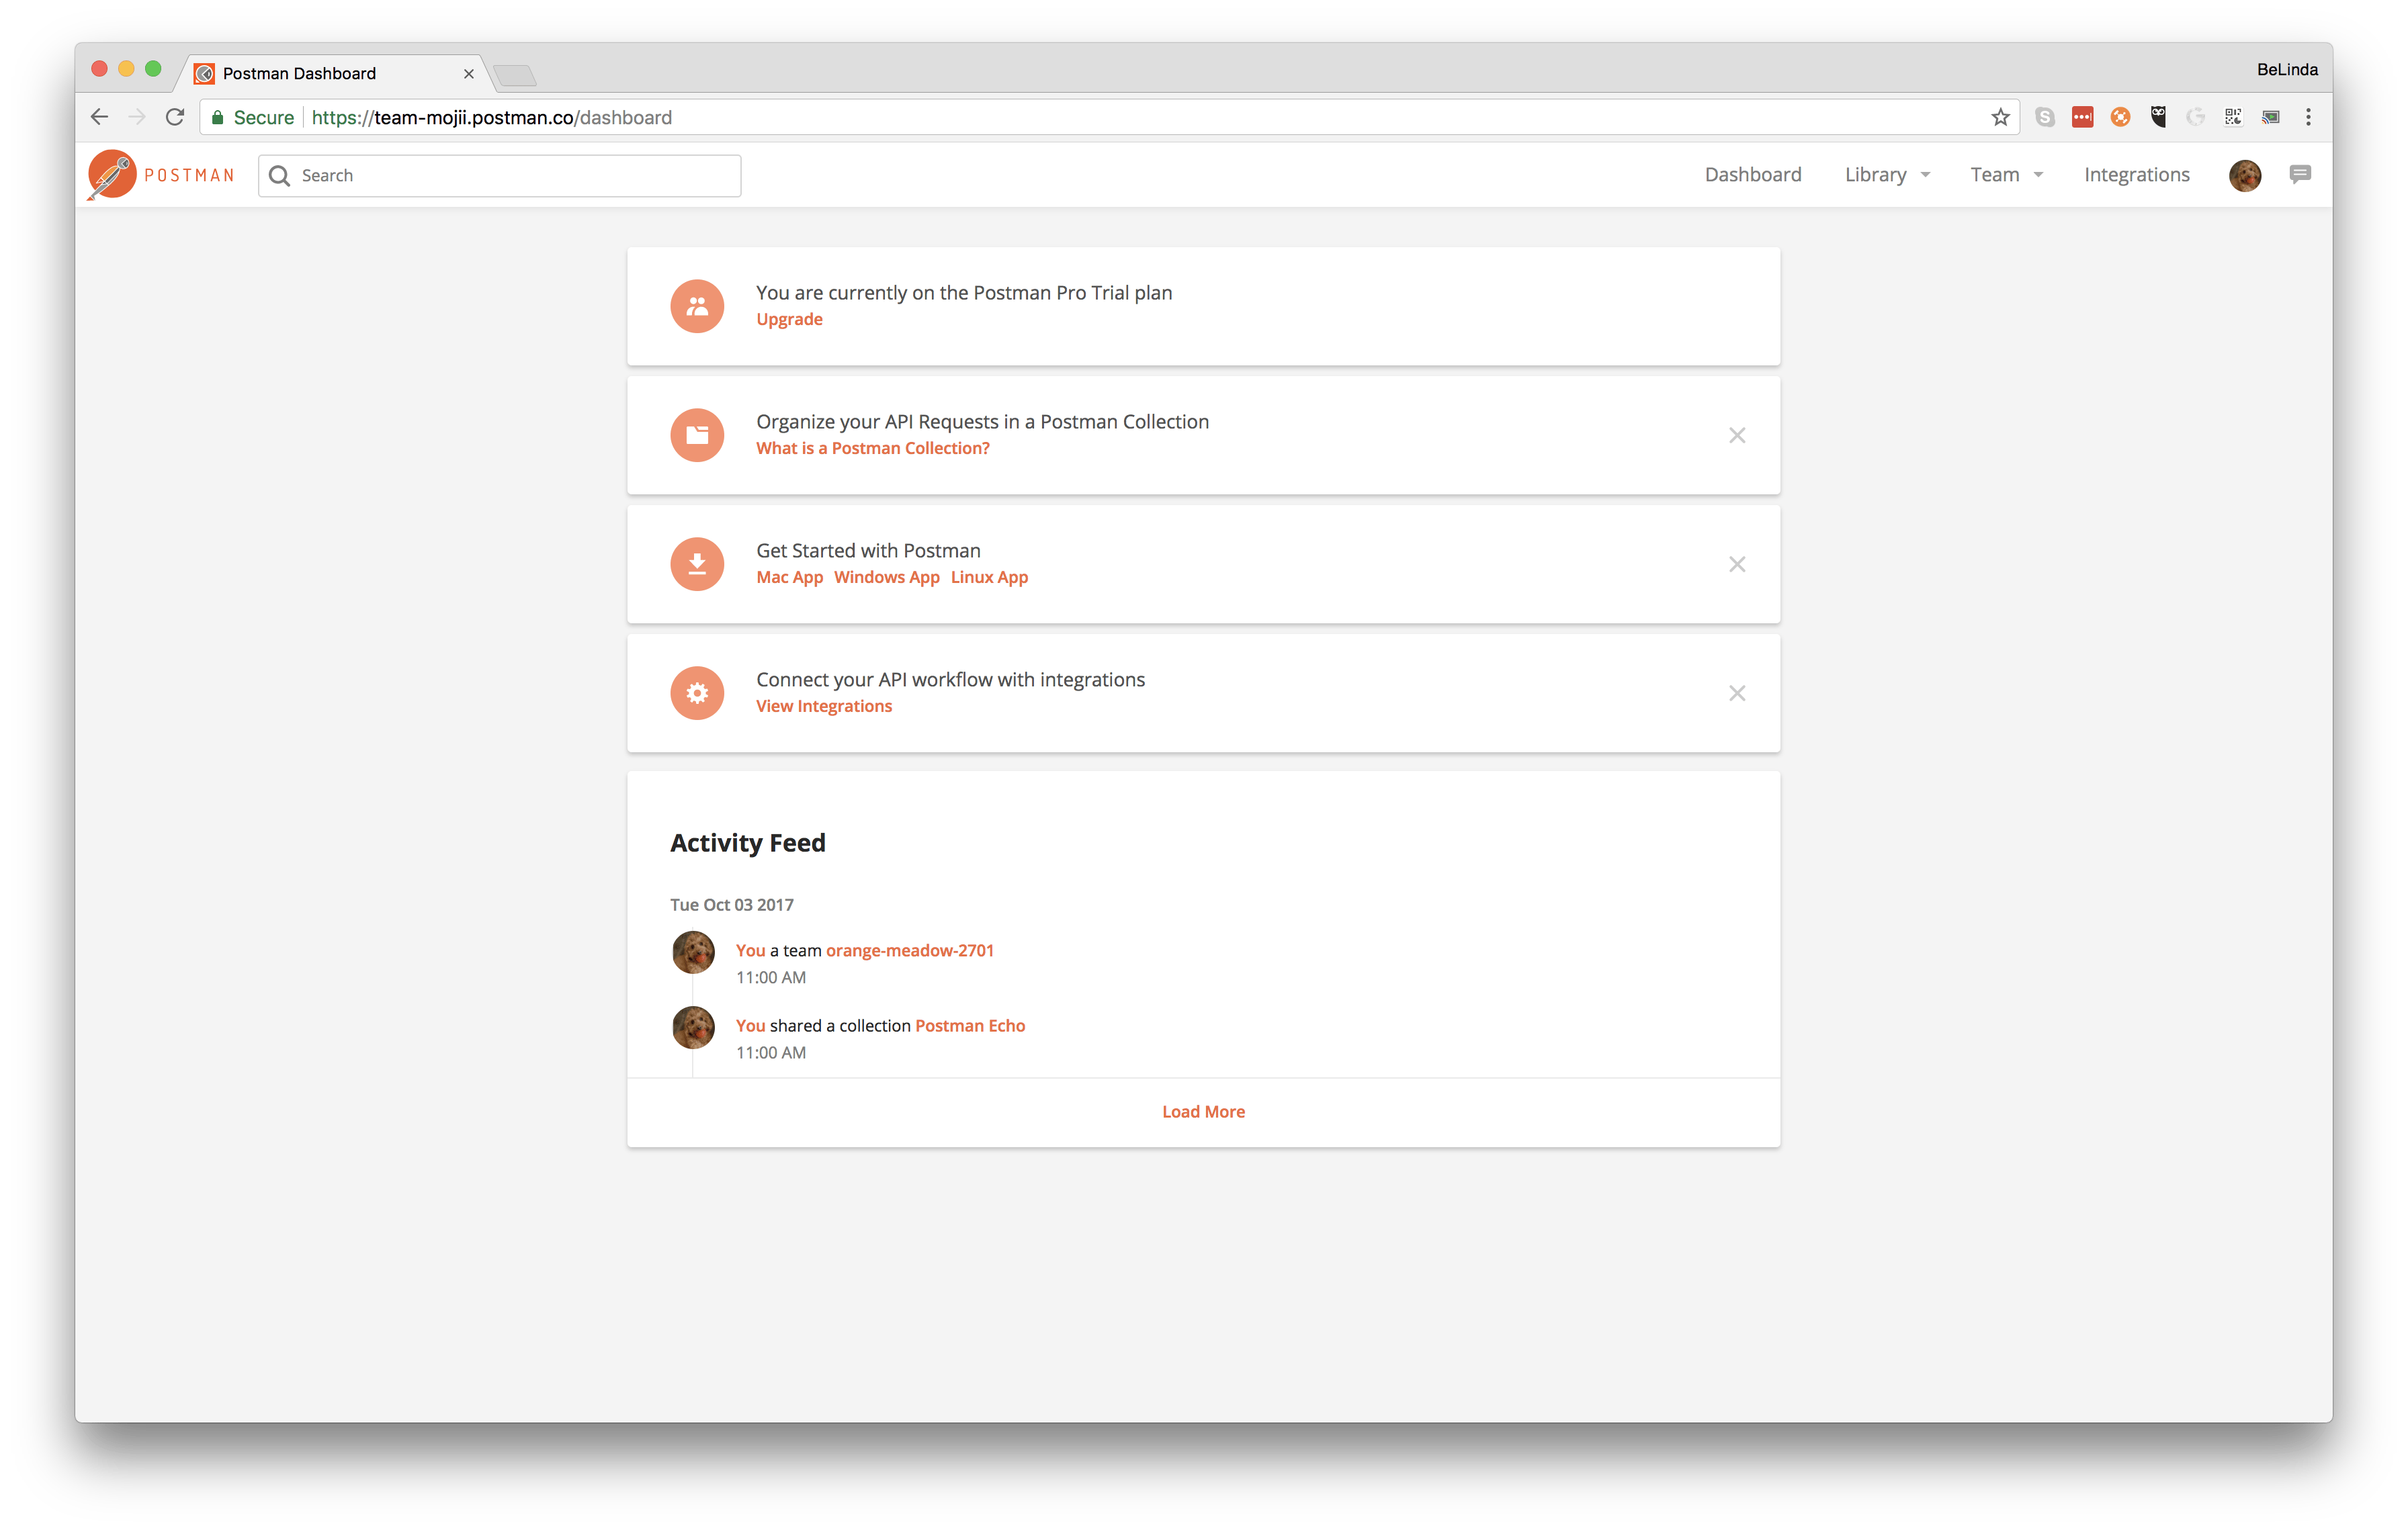Click the Upgrade link
This screenshot has height=1530, width=2408.
pos(789,319)
